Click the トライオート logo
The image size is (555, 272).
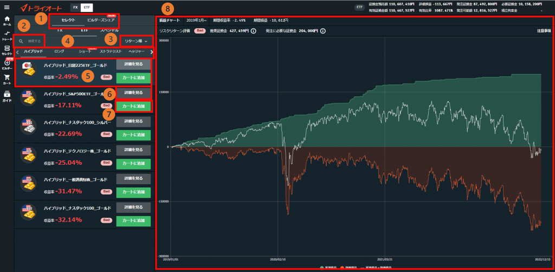pyautogui.click(x=41, y=8)
